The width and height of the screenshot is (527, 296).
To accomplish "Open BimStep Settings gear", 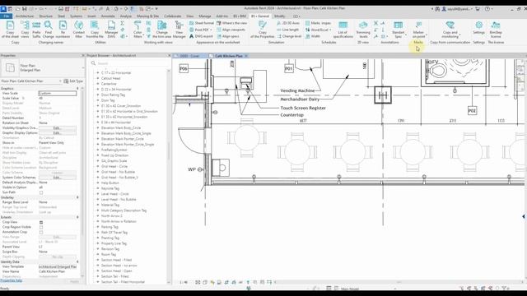I will coord(479,27).
